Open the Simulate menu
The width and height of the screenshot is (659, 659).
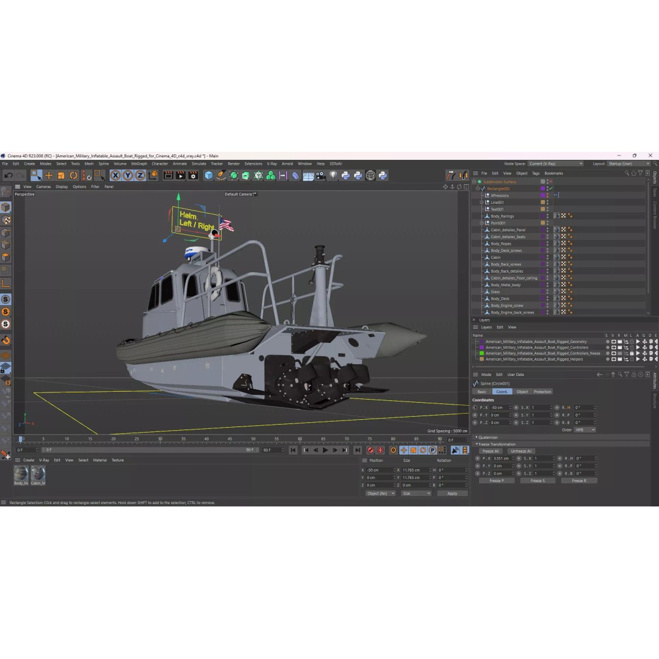(199, 164)
